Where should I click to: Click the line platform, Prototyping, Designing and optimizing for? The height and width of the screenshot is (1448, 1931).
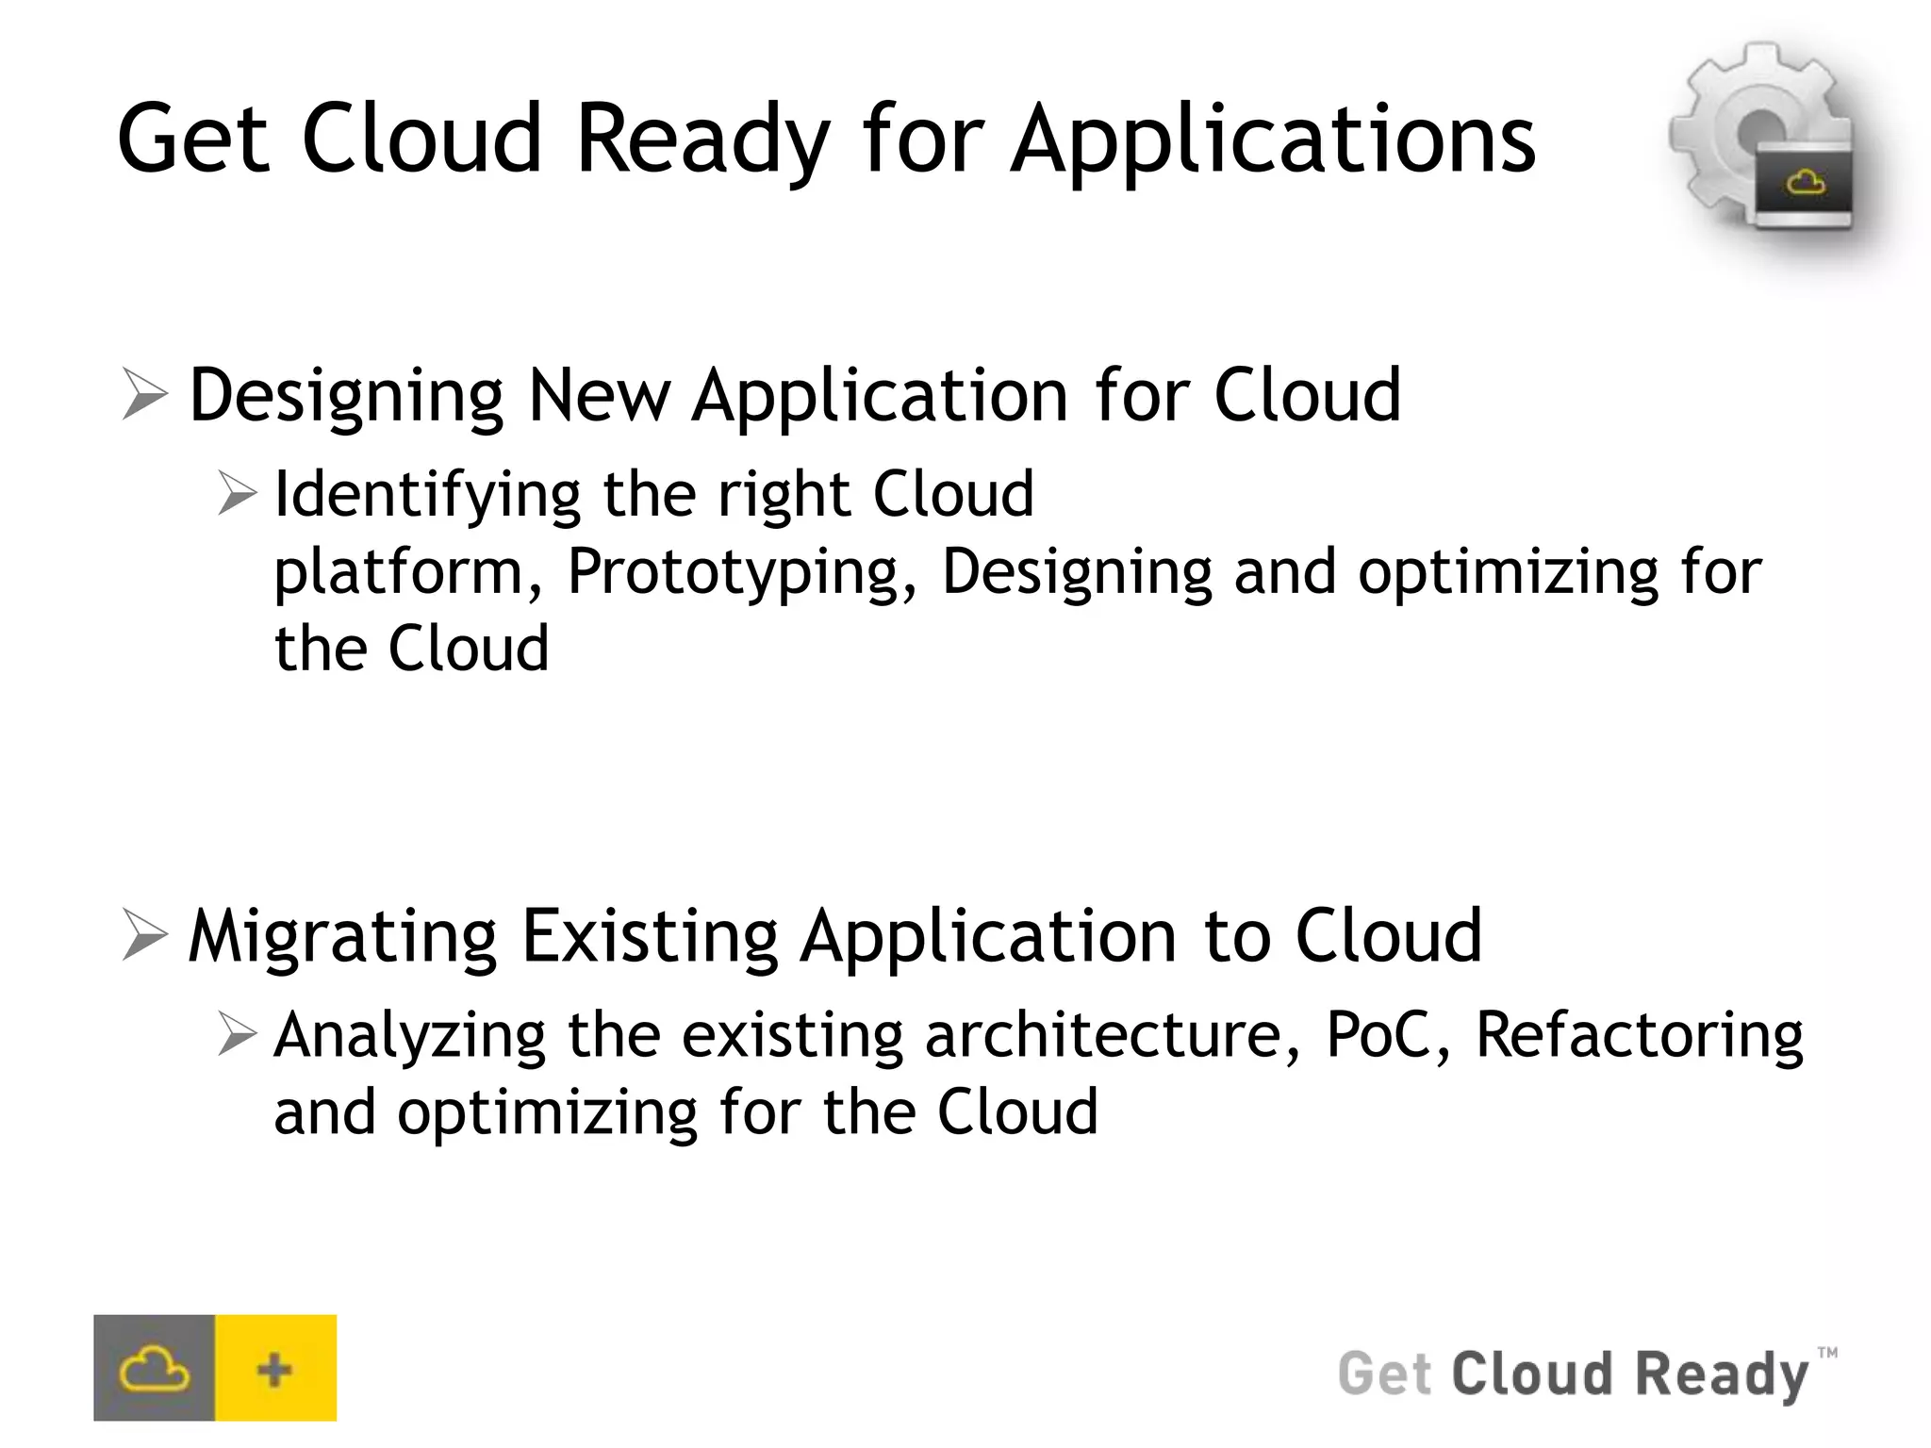(x=1017, y=572)
